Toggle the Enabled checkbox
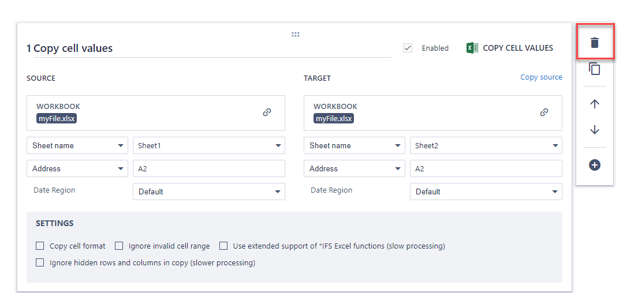 [x=408, y=48]
